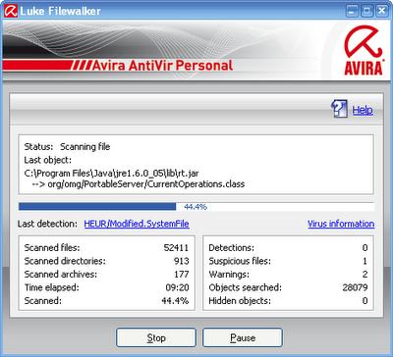Click the Scanned directories value 913
The image size is (393, 357).
pyautogui.click(x=182, y=261)
